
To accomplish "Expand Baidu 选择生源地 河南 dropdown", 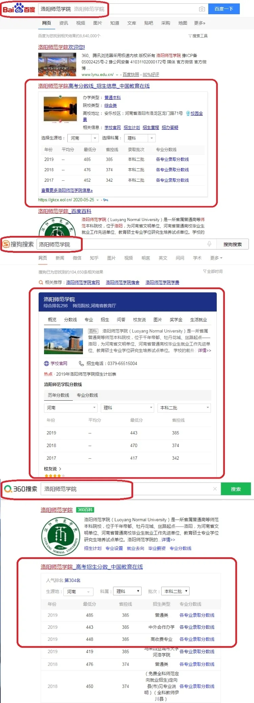I will [83, 138].
